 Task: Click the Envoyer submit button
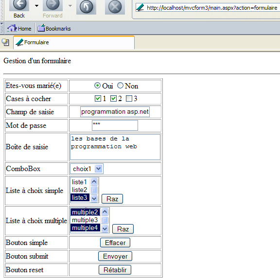[115, 256]
